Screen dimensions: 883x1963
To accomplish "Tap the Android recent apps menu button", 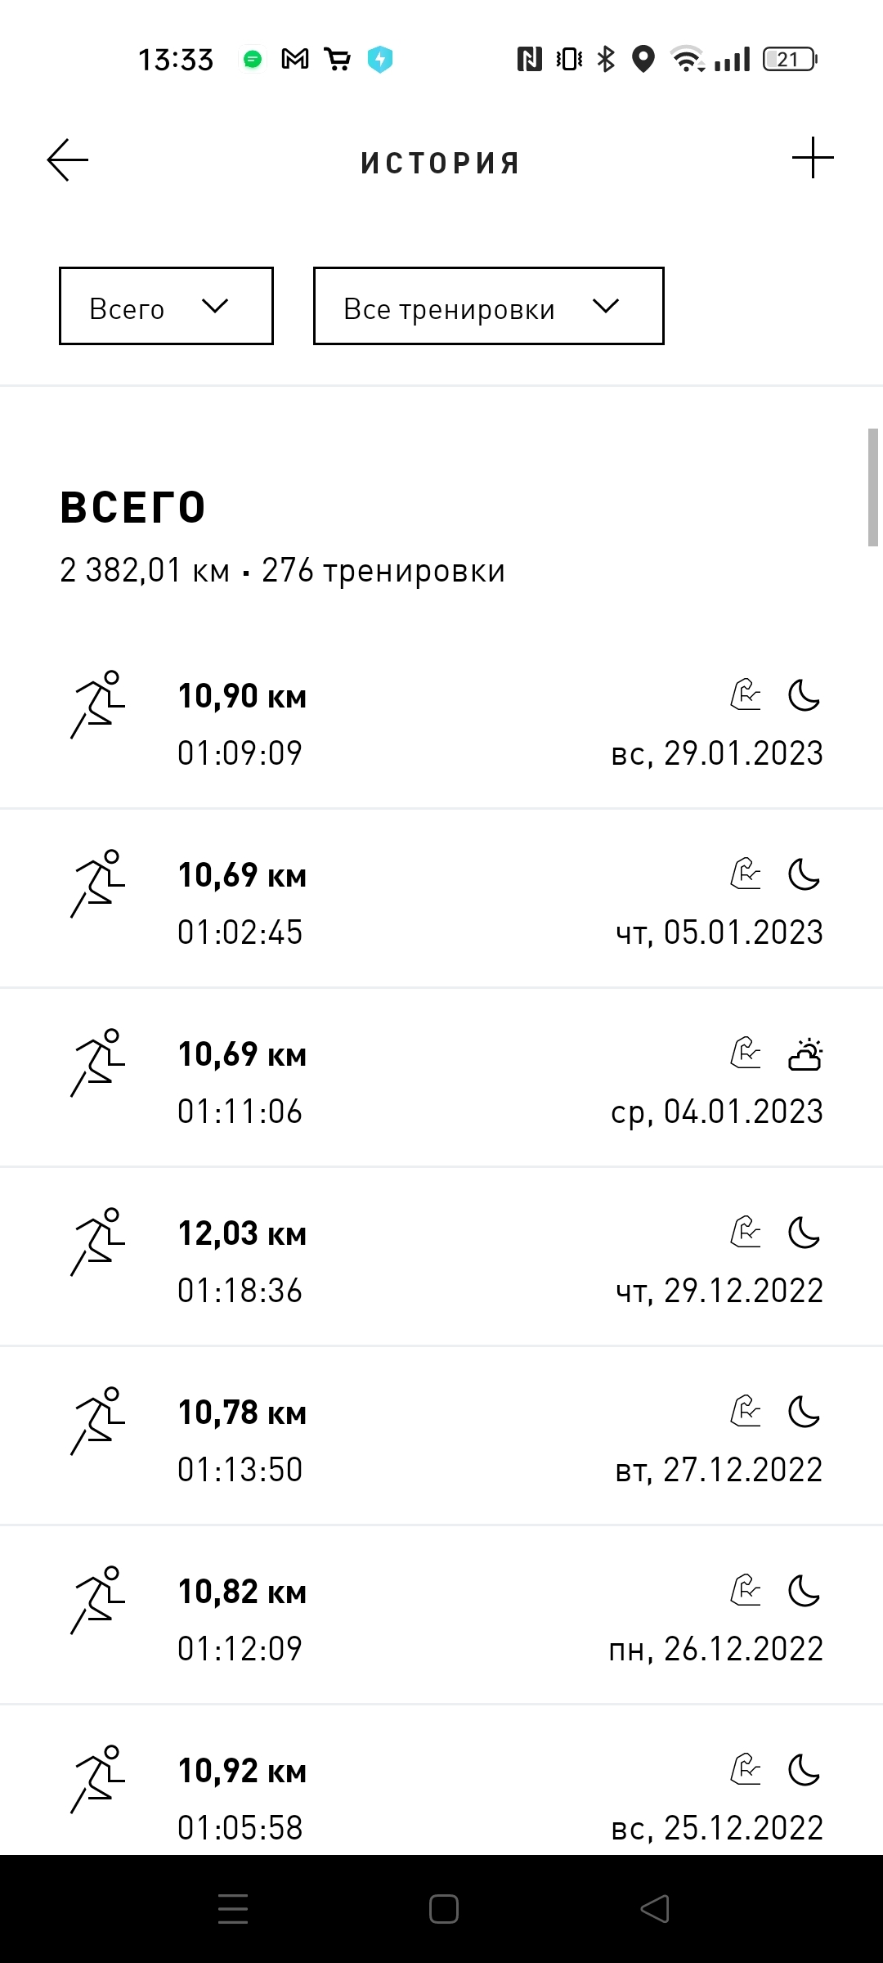I will coord(233,1909).
